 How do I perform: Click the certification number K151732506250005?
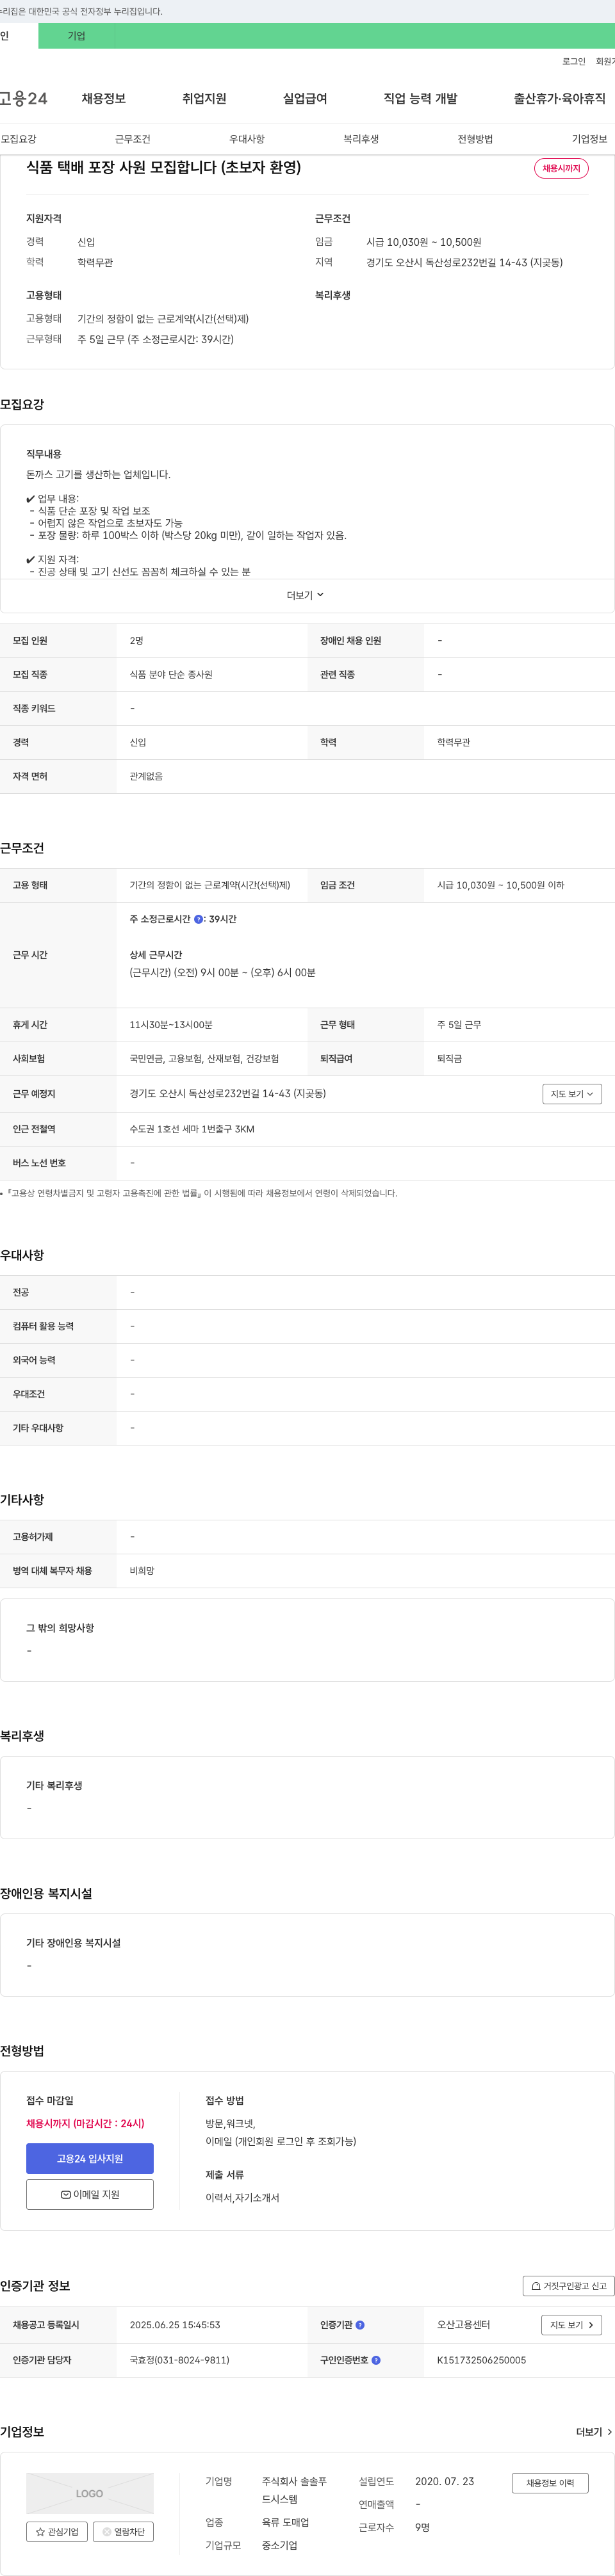481,2360
